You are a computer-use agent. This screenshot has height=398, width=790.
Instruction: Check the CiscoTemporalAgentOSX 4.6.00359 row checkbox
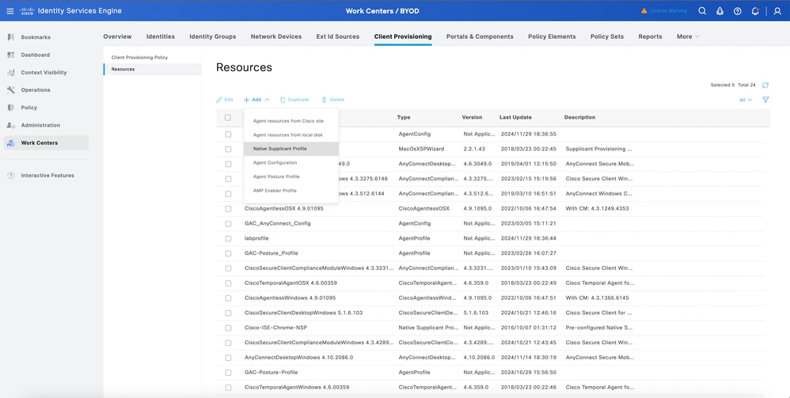coord(228,283)
